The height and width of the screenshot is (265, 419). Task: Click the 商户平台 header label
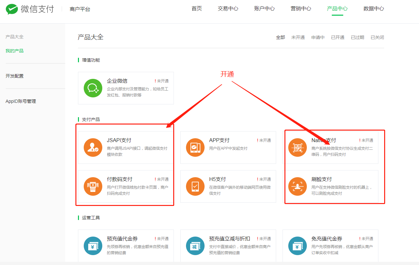point(80,9)
